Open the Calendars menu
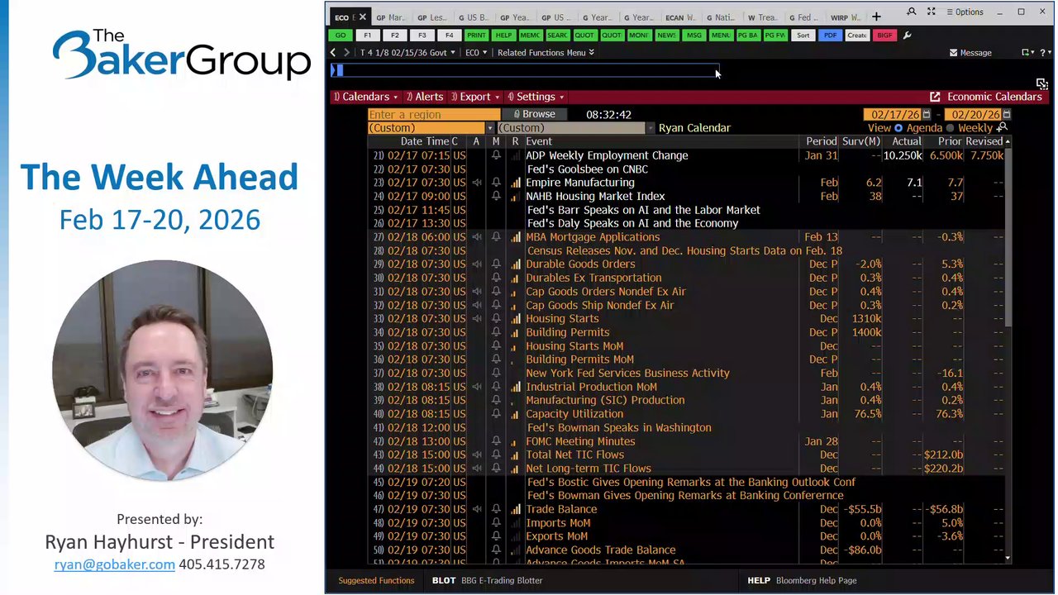The width and height of the screenshot is (1058, 595). 365,97
